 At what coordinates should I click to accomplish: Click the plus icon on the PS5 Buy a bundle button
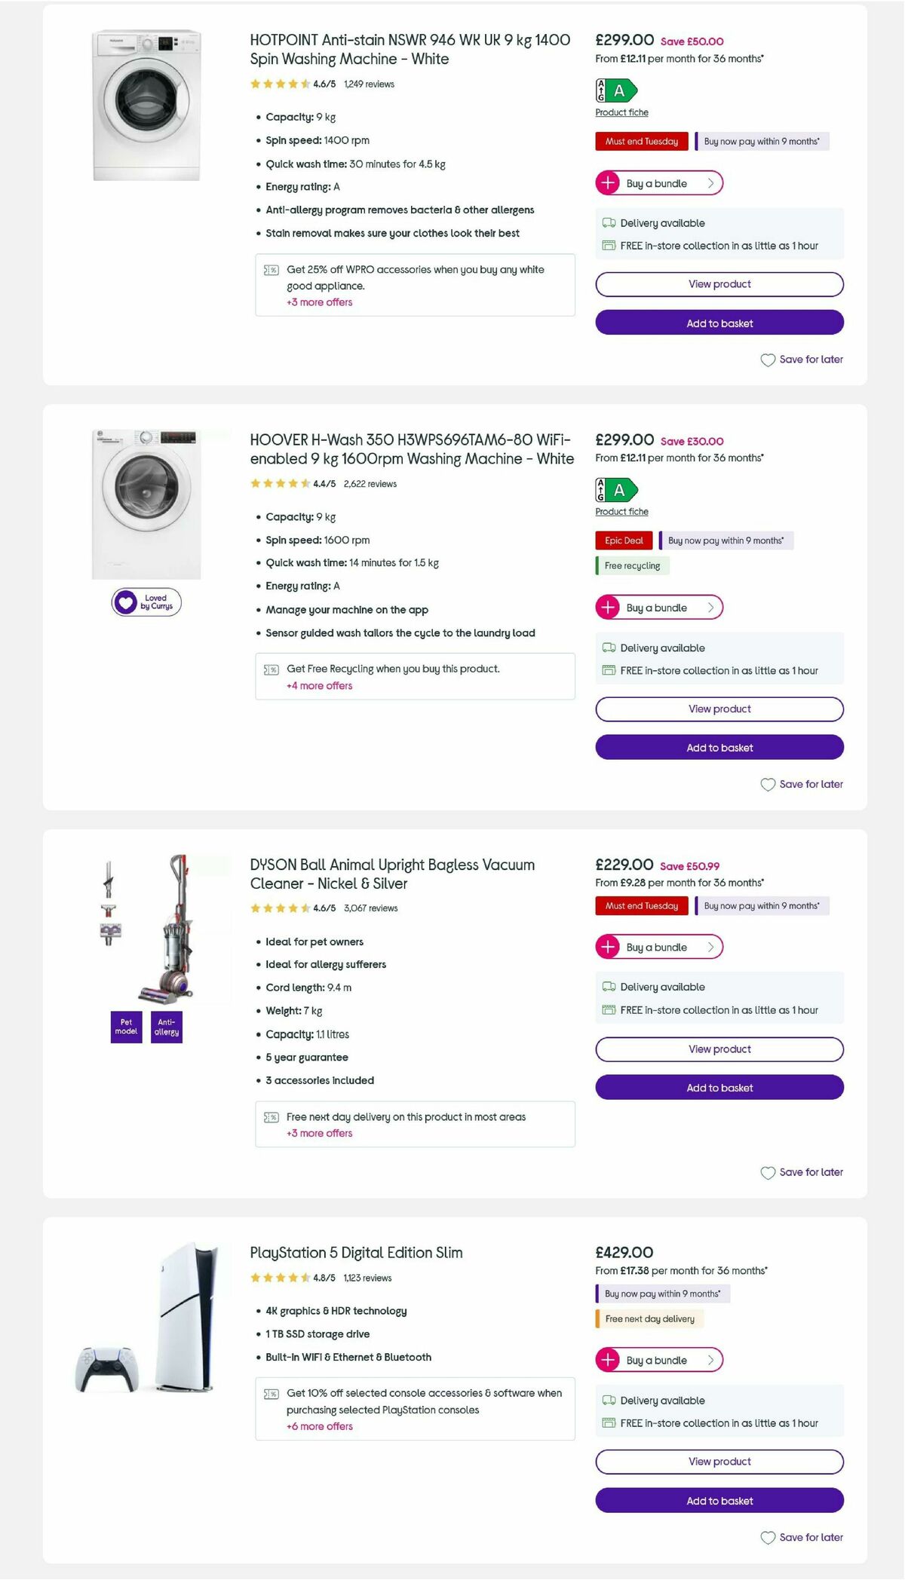coord(609,1360)
